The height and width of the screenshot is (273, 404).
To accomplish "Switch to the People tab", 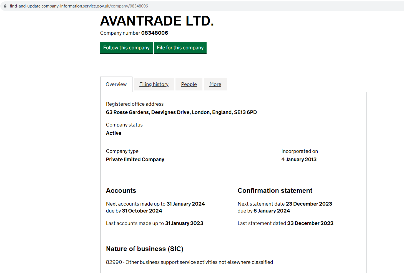I will 189,84.
